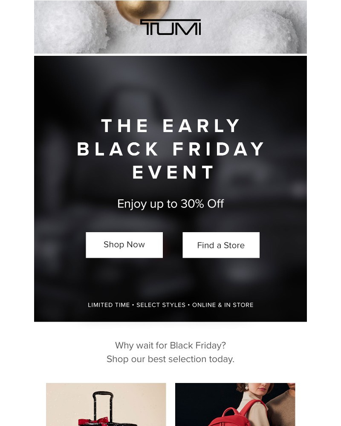Click 'SELECT STYLES' in the footer strip
The width and height of the screenshot is (341, 426).
[161, 305]
